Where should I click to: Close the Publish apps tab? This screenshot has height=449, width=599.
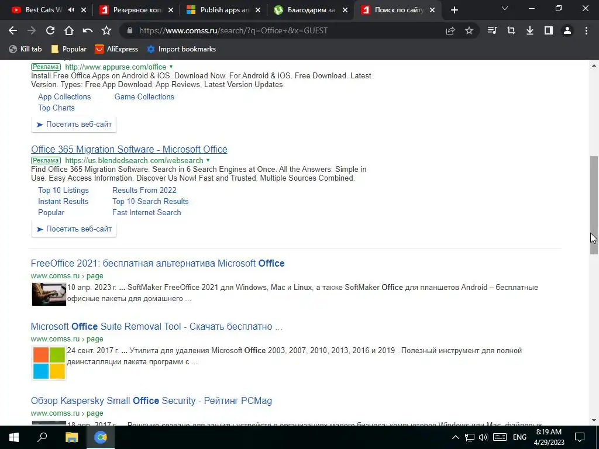tap(258, 11)
